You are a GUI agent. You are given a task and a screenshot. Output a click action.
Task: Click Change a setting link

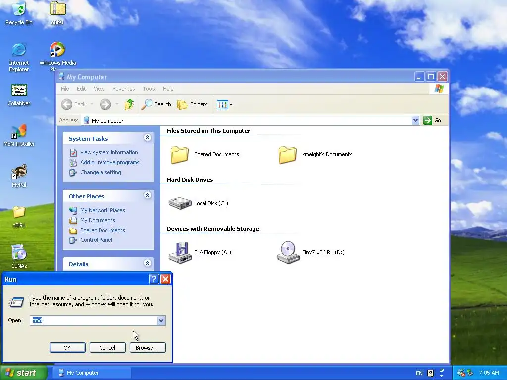click(x=101, y=172)
